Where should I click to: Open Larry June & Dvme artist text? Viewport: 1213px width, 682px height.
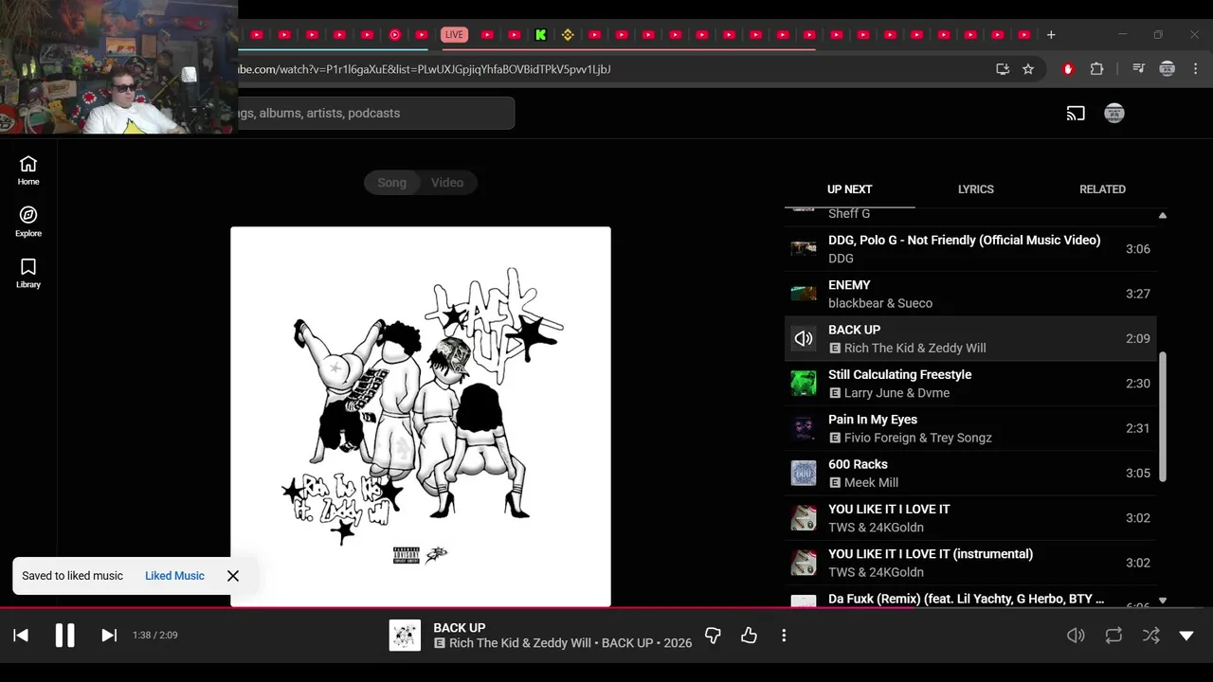point(896,393)
